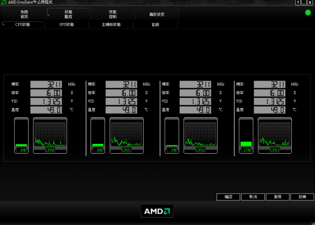
Task: Minimize the AMD OverDrive window
Action: pos(304,2)
